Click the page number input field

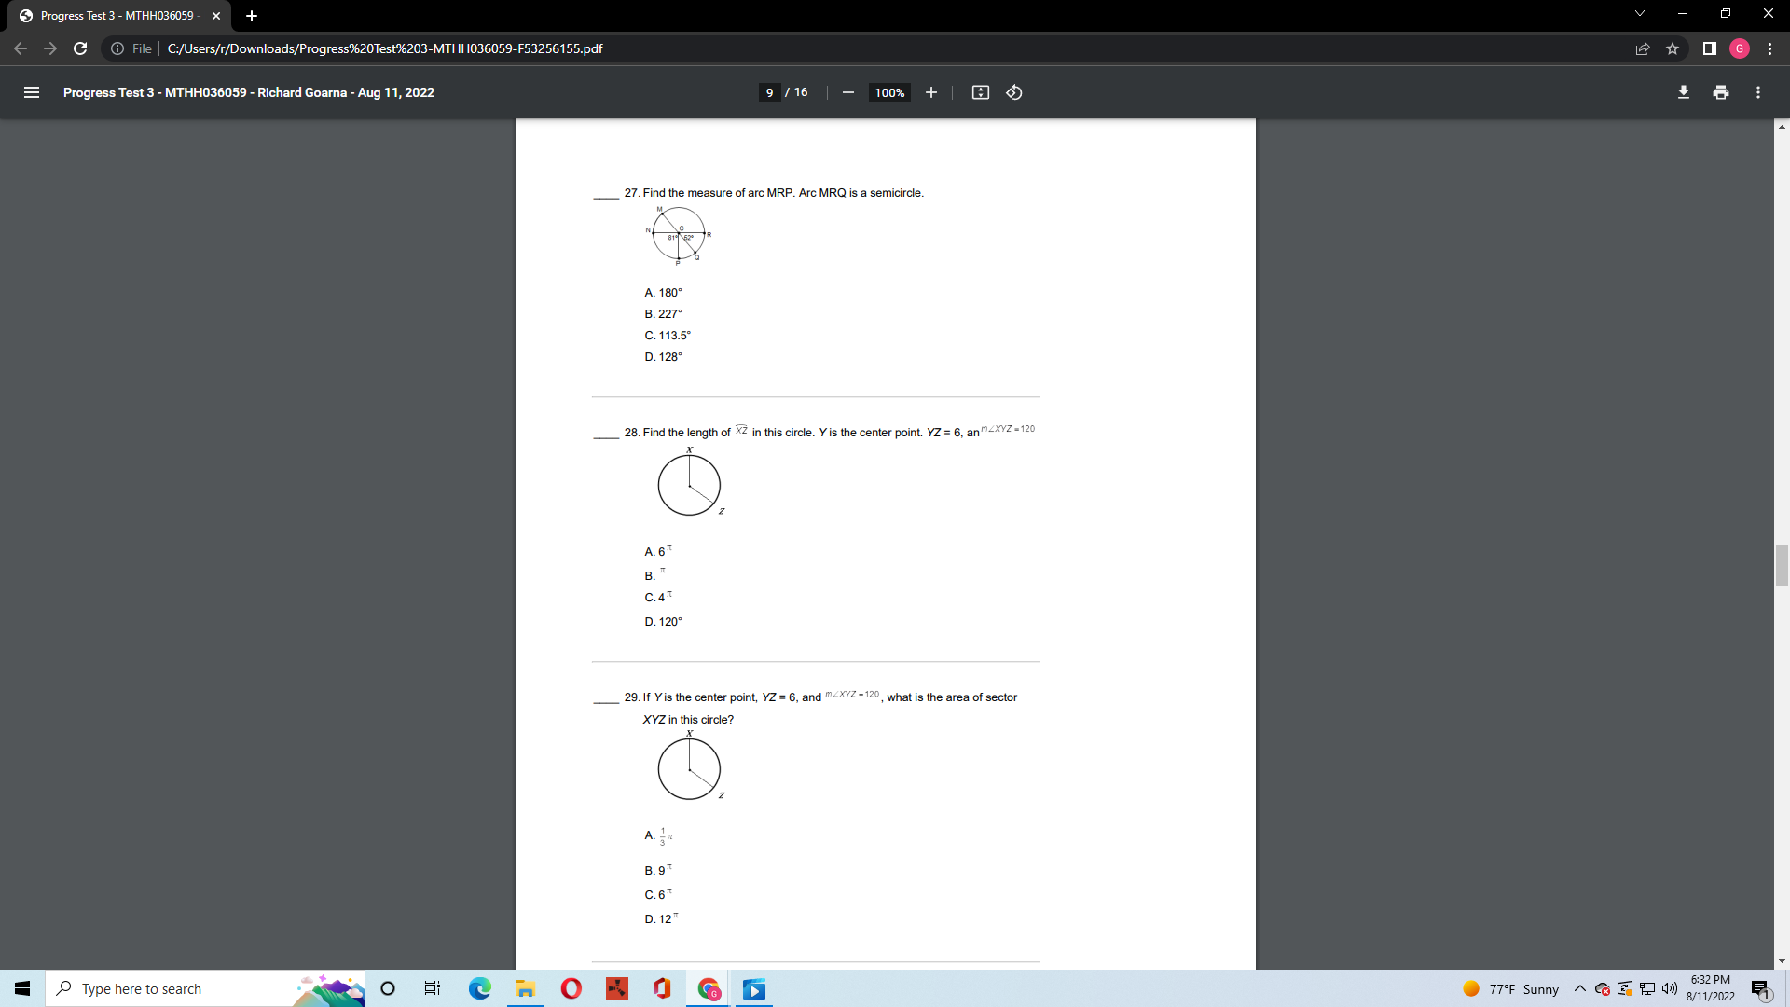point(769,92)
